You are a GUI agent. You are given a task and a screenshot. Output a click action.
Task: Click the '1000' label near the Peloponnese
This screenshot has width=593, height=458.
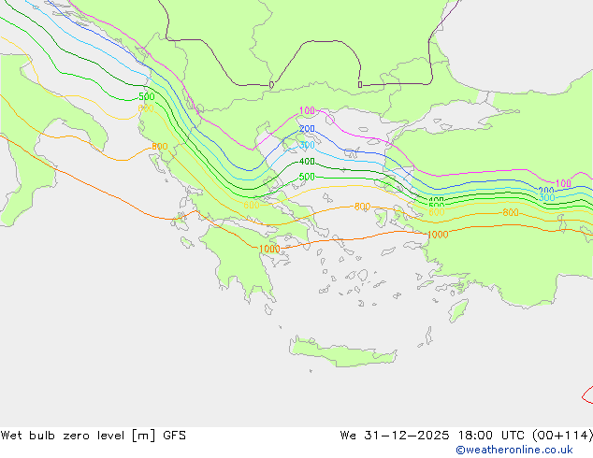(269, 249)
